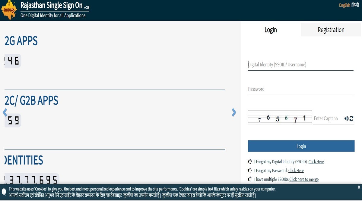Click hand icon beside Forgot my Password
This screenshot has width=362, height=201.
pyautogui.click(x=250, y=170)
